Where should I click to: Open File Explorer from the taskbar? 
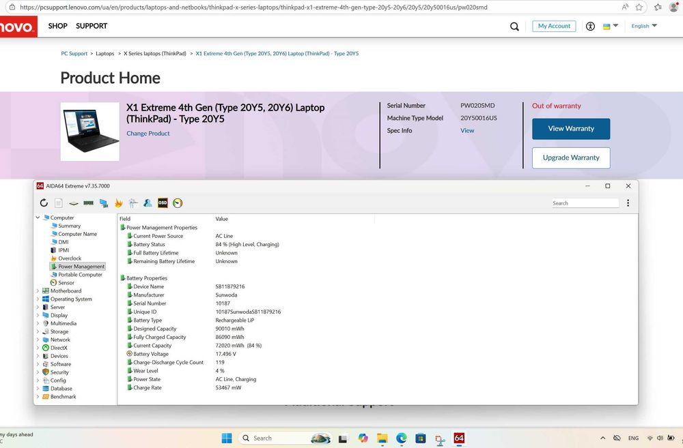point(382,438)
